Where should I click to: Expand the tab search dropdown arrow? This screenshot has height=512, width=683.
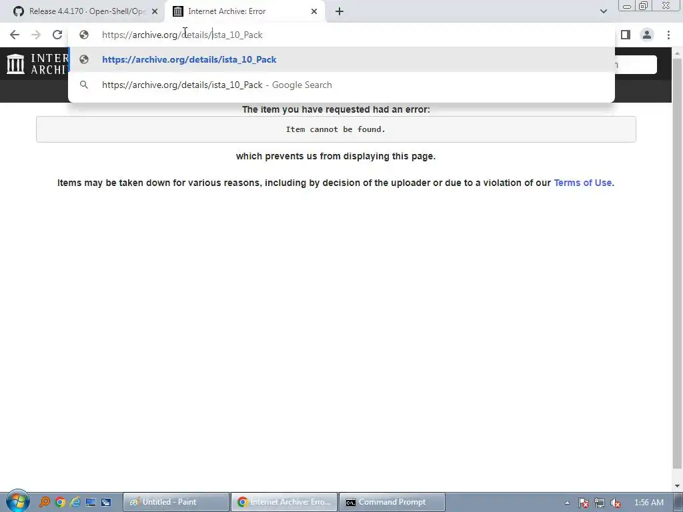click(603, 11)
